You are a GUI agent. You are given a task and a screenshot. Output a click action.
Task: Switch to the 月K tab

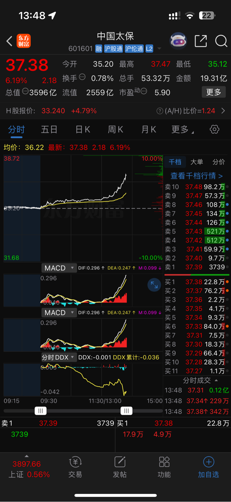(x=149, y=129)
